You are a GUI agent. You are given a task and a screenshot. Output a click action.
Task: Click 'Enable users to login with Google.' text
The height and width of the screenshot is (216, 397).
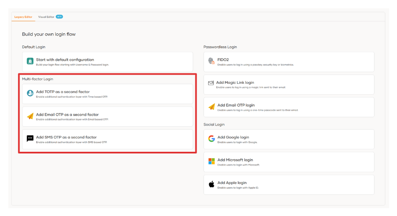(x=237, y=142)
